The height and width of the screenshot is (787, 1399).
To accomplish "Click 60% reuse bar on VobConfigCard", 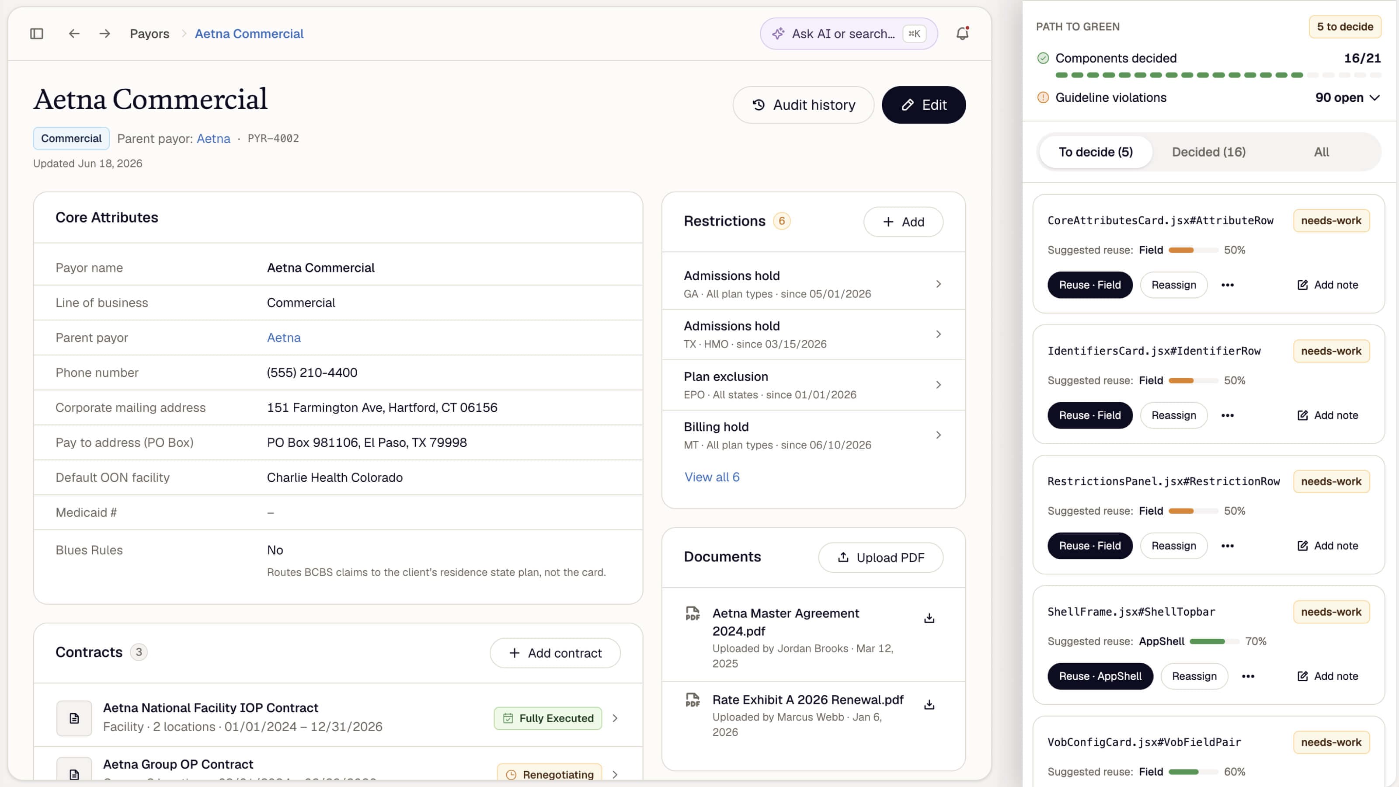I will click(1193, 772).
